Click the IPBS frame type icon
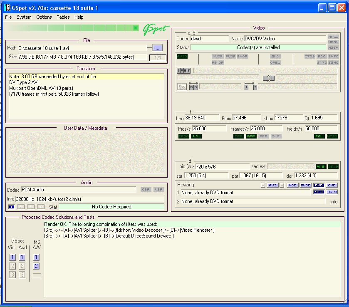This screenshot has height=307, width=349. pos(183,71)
